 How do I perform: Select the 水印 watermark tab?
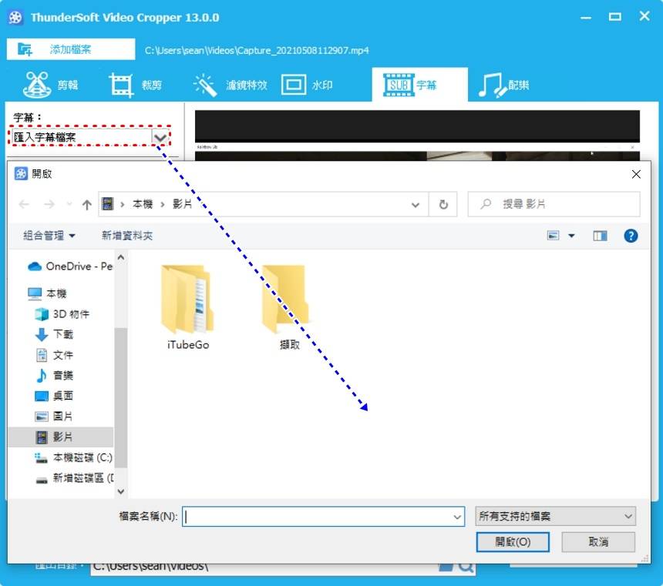click(307, 85)
